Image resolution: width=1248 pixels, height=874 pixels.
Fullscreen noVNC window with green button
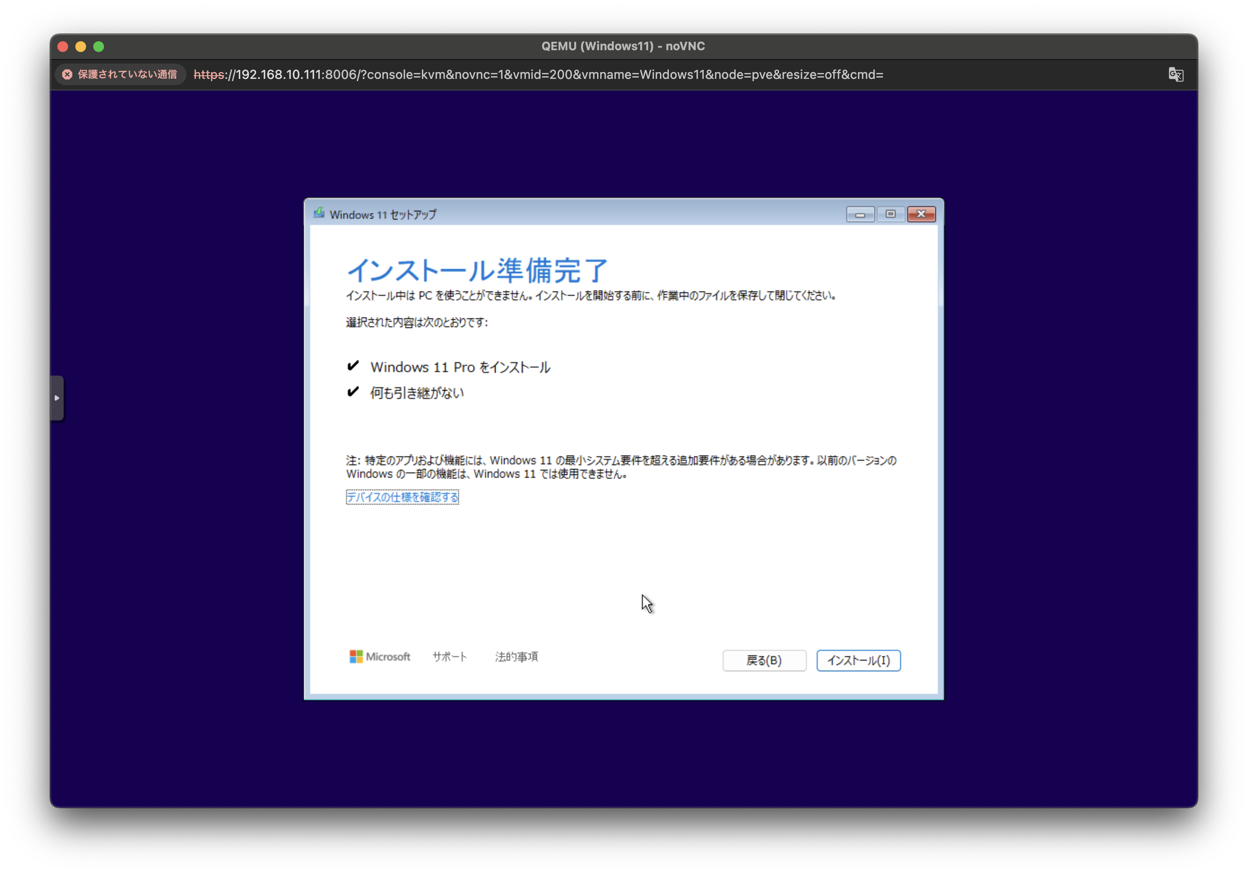tap(99, 47)
